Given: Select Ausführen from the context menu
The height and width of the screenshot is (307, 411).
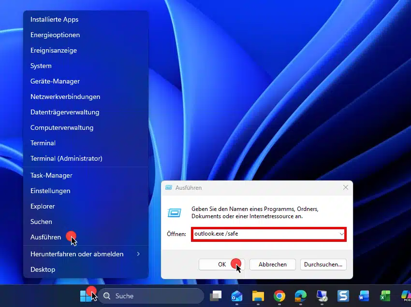Looking at the screenshot, I should [x=46, y=237].
